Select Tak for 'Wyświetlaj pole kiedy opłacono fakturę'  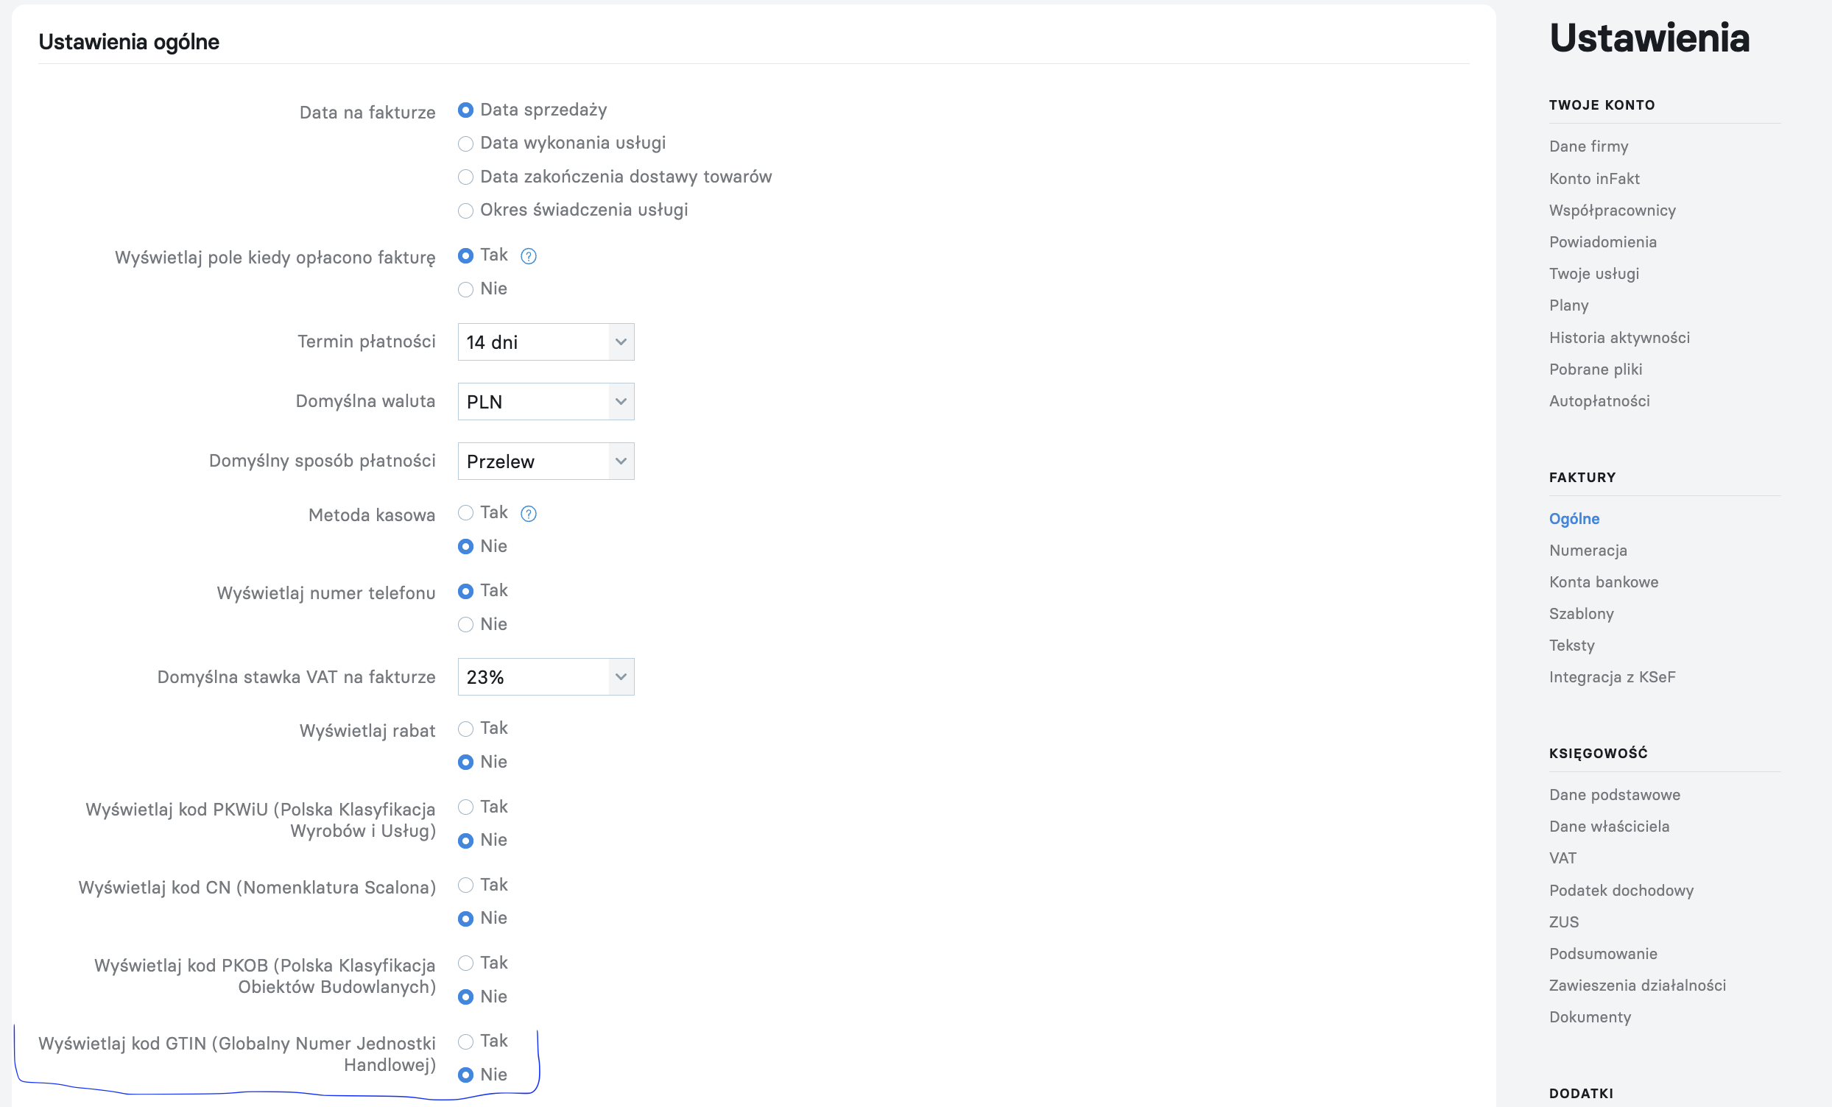pos(465,255)
